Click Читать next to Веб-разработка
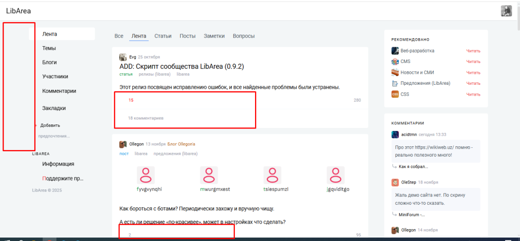This screenshot has width=520, height=241. (473, 51)
